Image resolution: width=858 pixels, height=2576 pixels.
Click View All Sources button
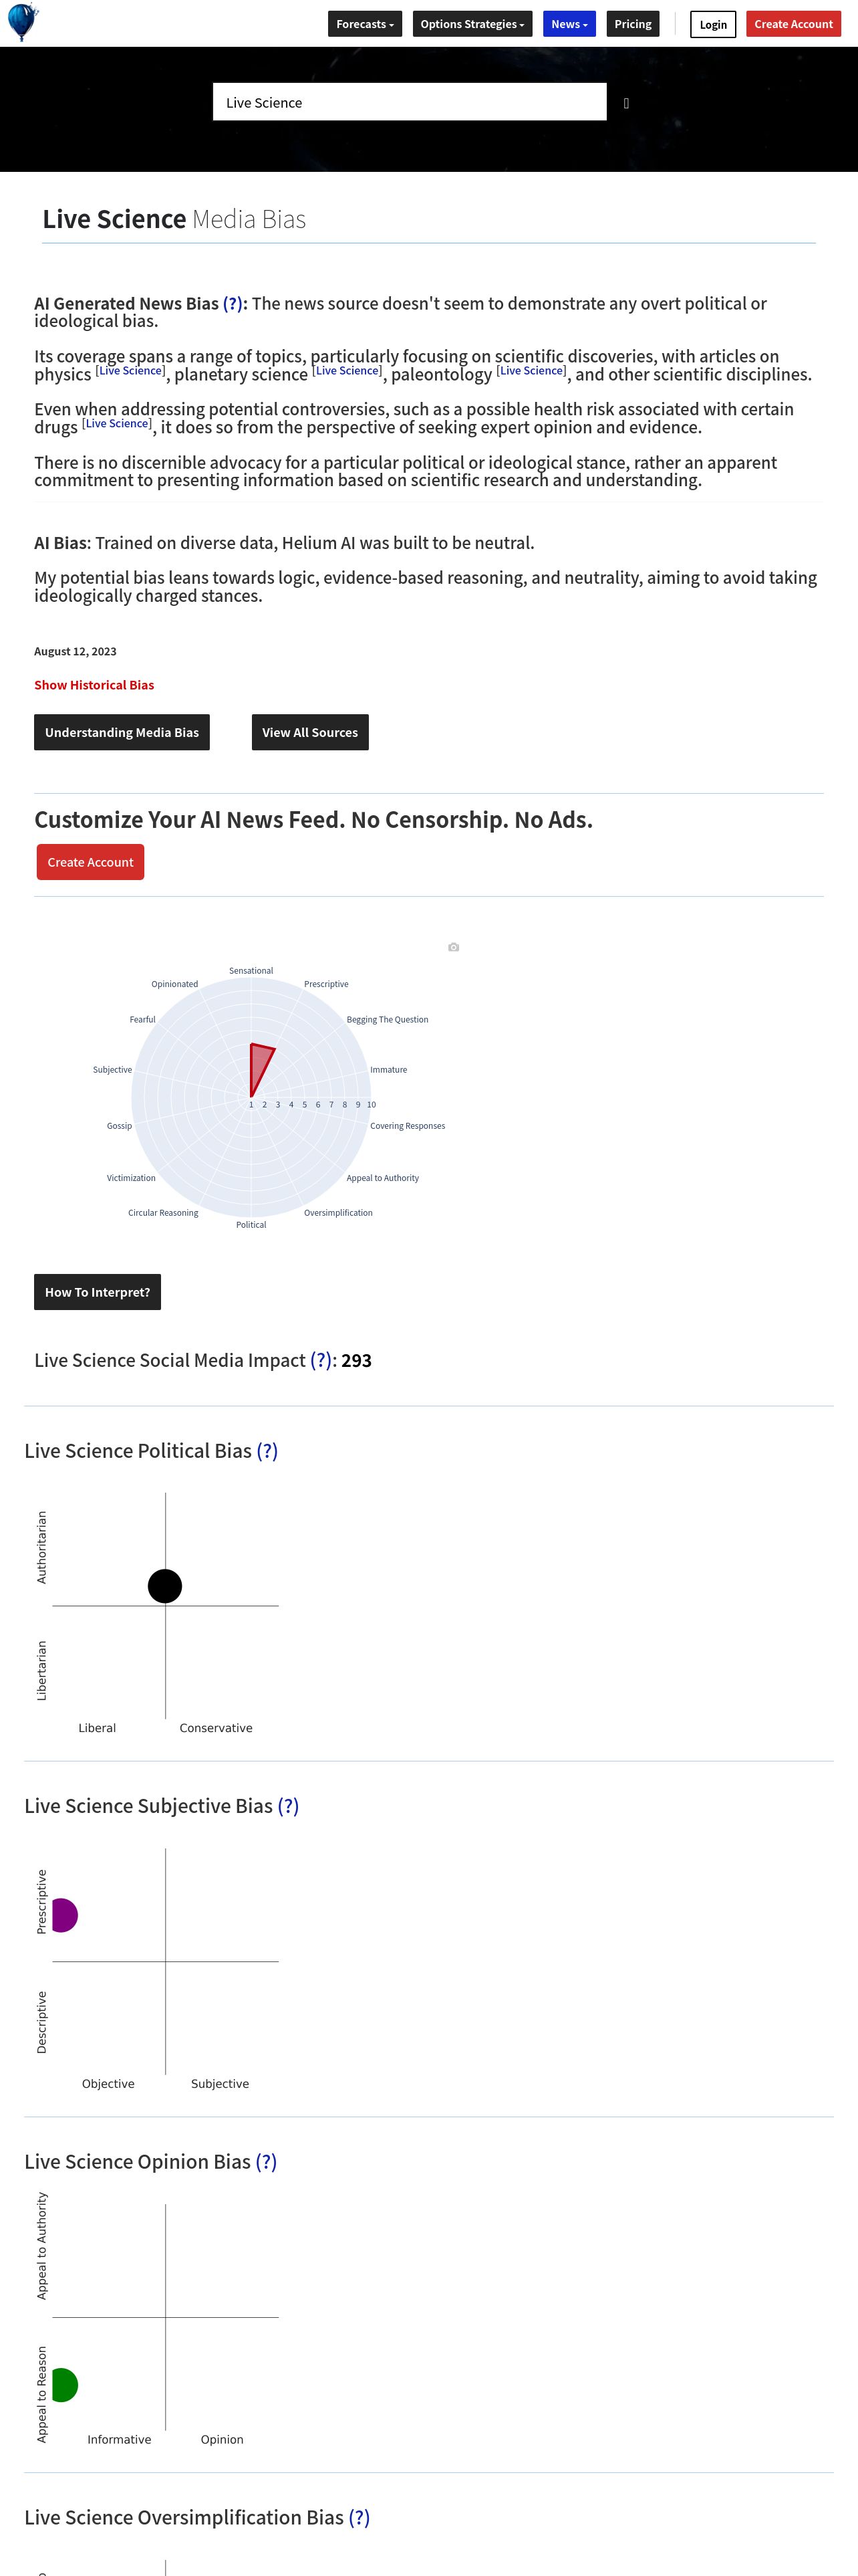(309, 732)
